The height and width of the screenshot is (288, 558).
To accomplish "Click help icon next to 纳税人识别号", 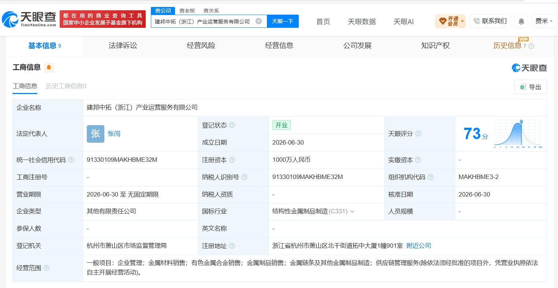I will (x=244, y=177).
